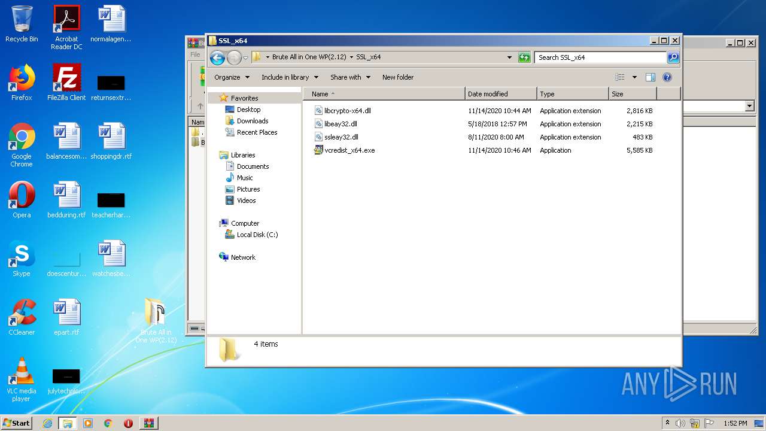766x431 pixels.
Task: Go back using the Explorer back arrow
Action: tap(217, 57)
